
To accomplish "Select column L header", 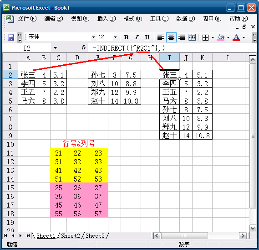I will click(229, 57).
